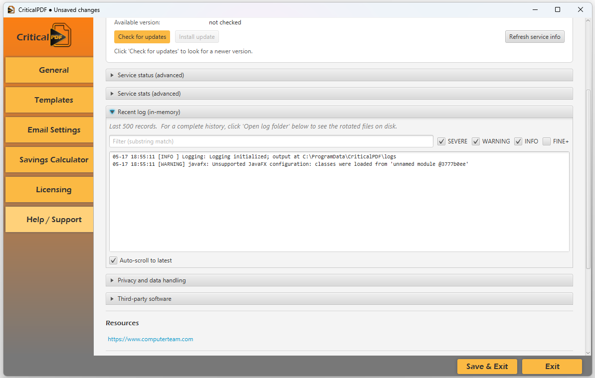Click the CriticalPDF logo in sidebar
This screenshot has width=595, height=378.
click(x=43, y=35)
